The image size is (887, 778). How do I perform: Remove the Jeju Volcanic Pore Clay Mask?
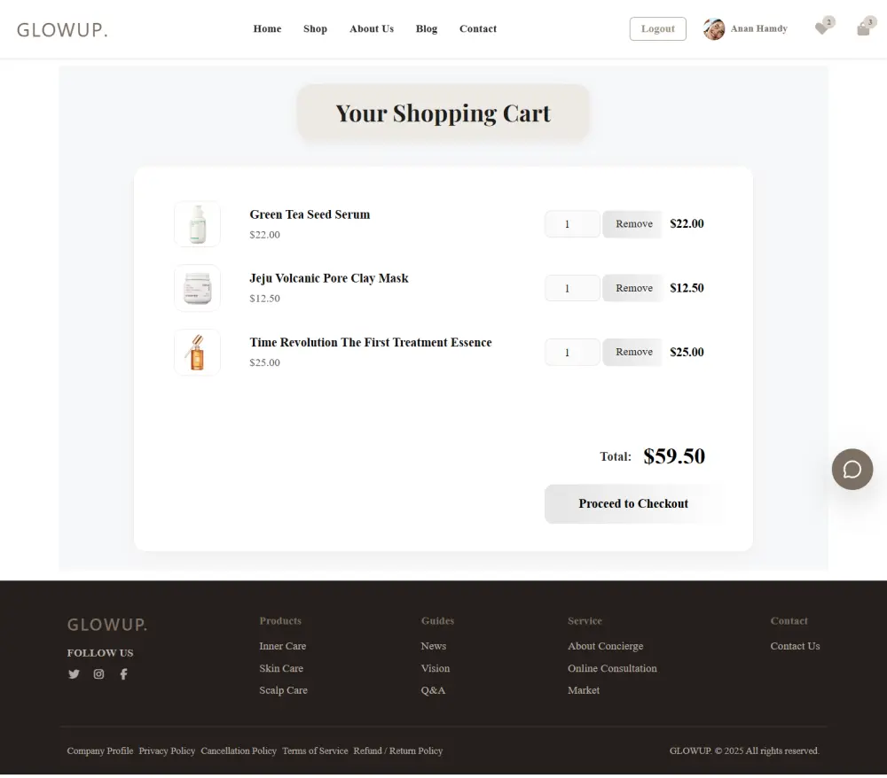[632, 287]
